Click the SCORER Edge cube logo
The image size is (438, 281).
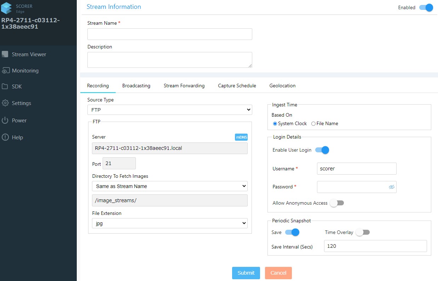point(7,7)
